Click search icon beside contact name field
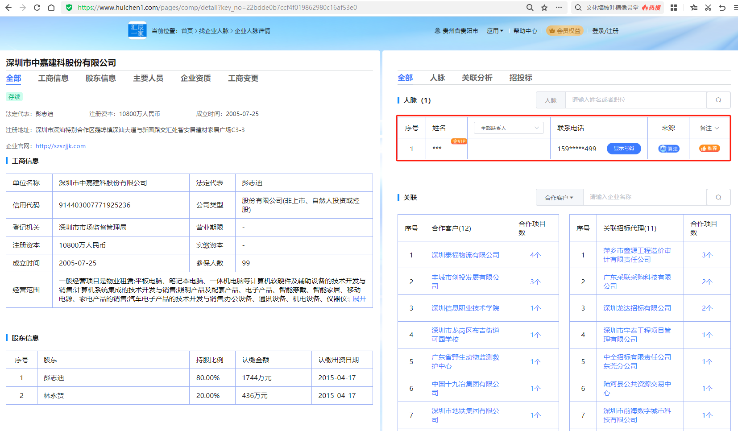Image resolution: width=738 pixels, height=431 pixels. [x=718, y=100]
